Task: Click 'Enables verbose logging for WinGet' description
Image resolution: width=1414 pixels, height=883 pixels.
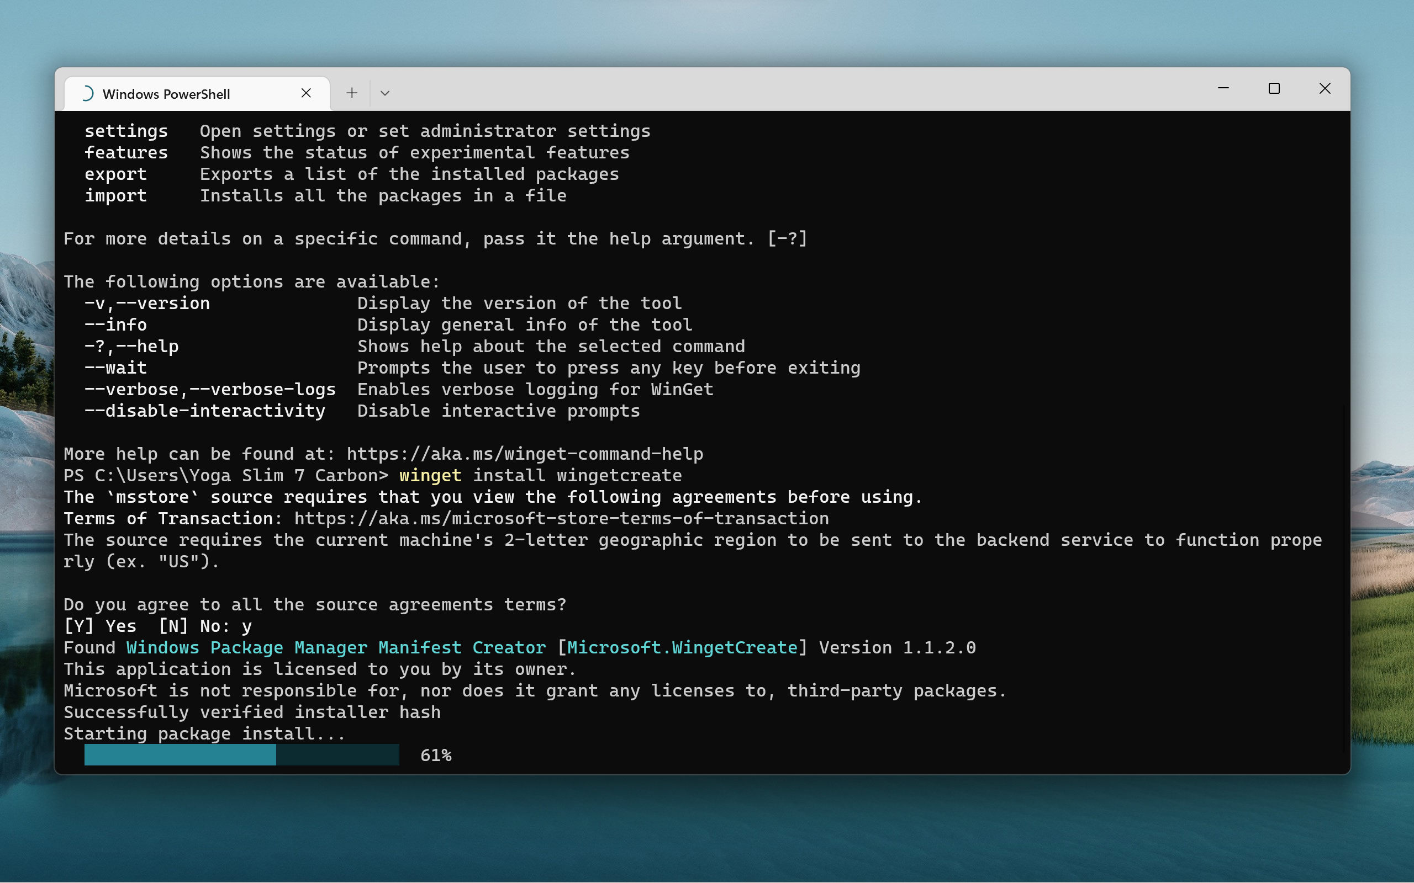Action: [x=535, y=390]
